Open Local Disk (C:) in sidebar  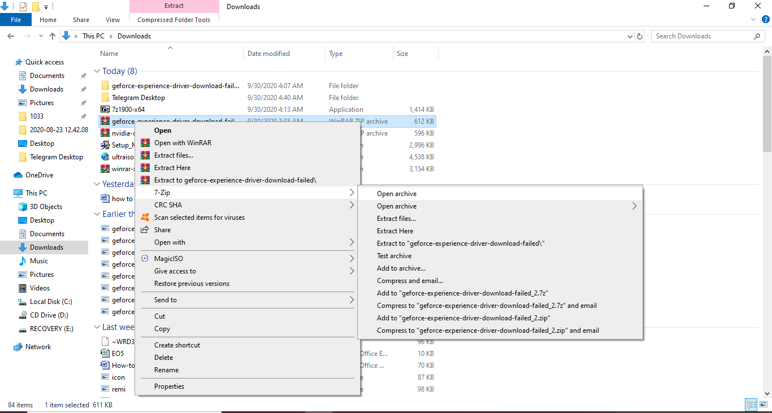point(51,302)
